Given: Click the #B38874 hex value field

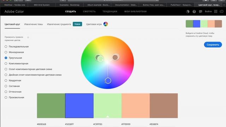Looking at the screenshot, I should [154, 124].
